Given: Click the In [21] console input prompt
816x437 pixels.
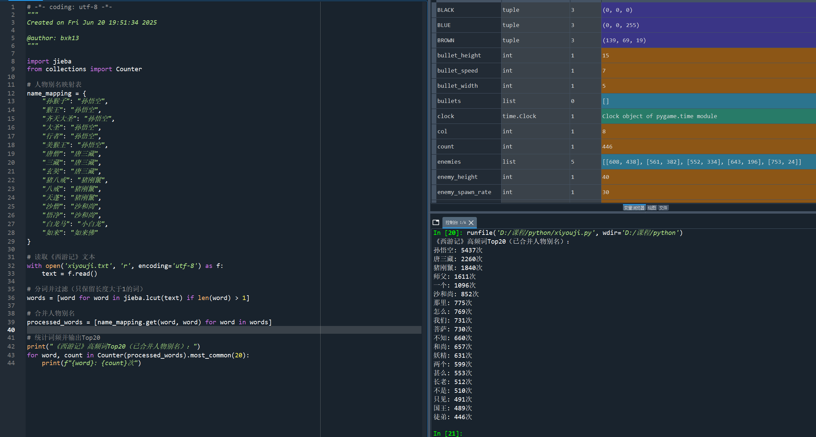Looking at the screenshot, I should pos(447,433).
